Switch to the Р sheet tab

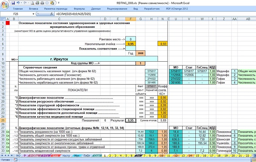pyautogui.click(x=25, y=156)
